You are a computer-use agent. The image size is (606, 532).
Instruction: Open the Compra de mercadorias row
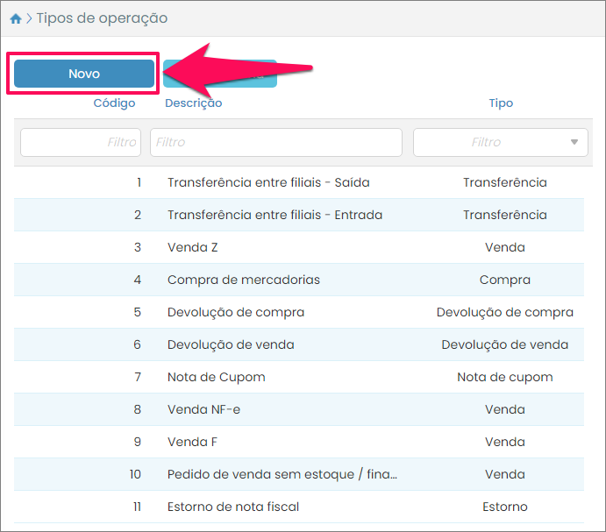point(244,280)
